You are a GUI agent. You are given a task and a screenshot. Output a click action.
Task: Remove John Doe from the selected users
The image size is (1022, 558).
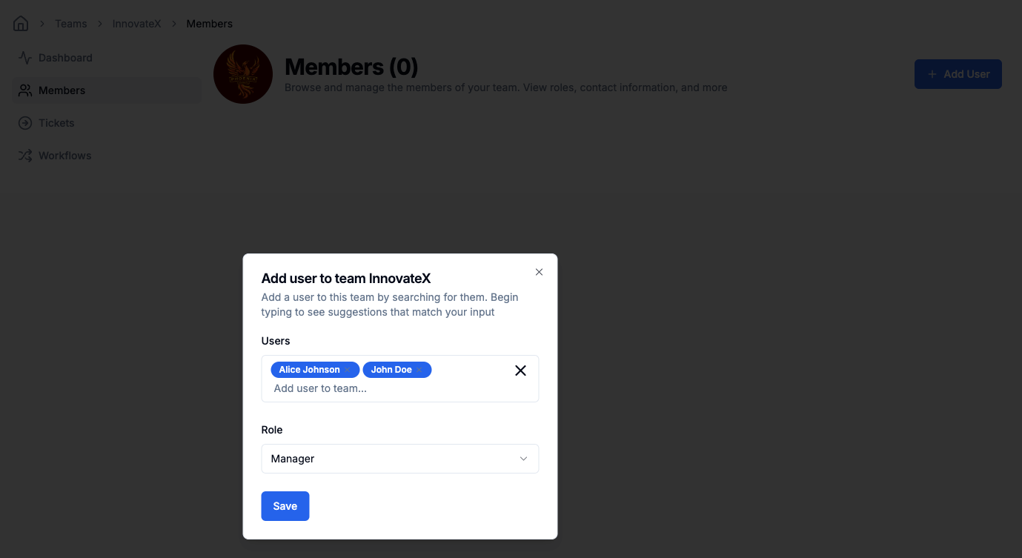pos(418,369)
